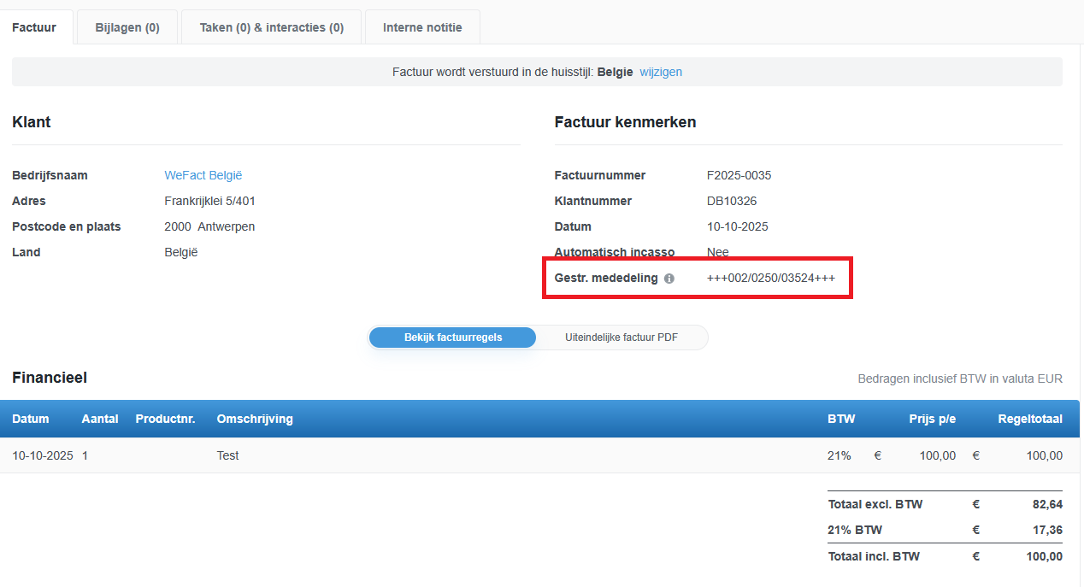Click the Datum column header

[31, 419]
